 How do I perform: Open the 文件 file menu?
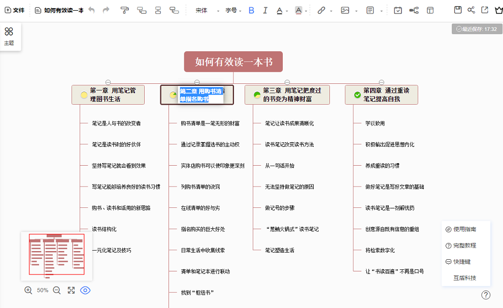[14, 10]
